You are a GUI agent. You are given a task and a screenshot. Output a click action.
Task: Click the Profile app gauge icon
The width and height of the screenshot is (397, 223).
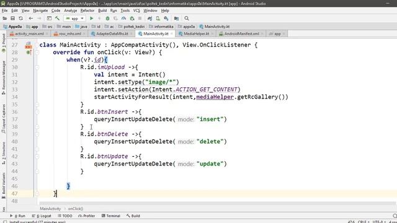[x=124, y=19]
